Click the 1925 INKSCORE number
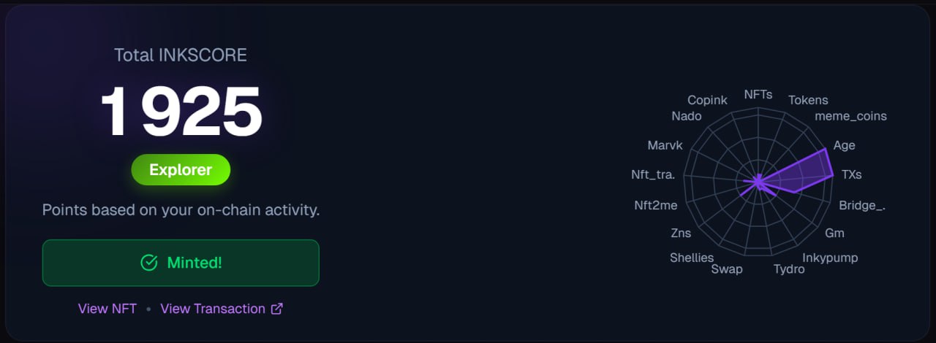This screenshot has width=936, height=343. pyautogui.click(x=181, y=112)
